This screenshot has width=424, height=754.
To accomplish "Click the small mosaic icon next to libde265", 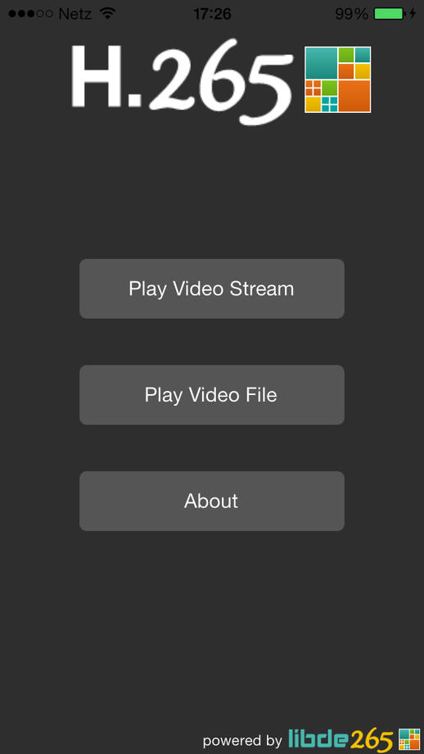I will point(409,739).
